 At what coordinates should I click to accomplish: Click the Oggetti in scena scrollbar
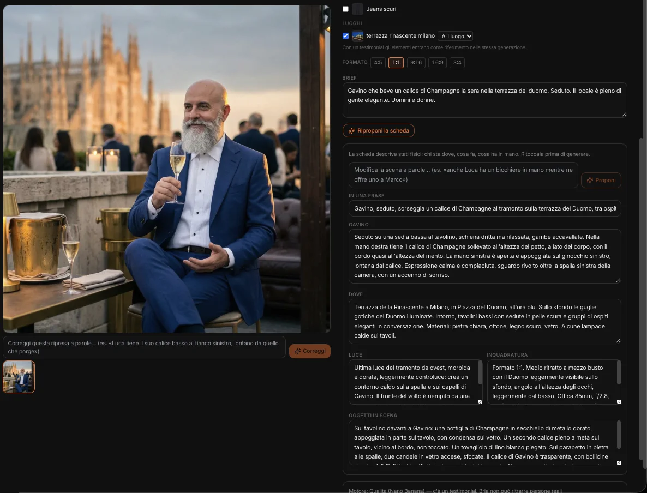click(x=619, y=435)
